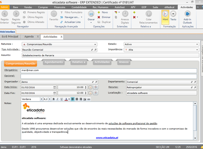Click the Actualizar Lista button
Image resolution: width=203 pixels, height=149 pixels.
72,22
